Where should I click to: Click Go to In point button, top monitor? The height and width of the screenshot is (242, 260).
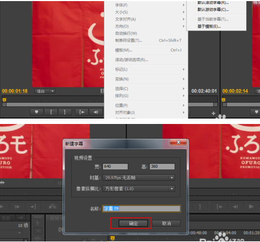coord(82,112)
